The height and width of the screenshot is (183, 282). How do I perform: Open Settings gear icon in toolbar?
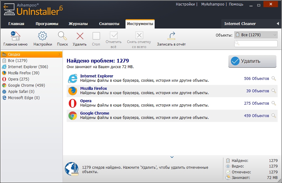[42, 36]
